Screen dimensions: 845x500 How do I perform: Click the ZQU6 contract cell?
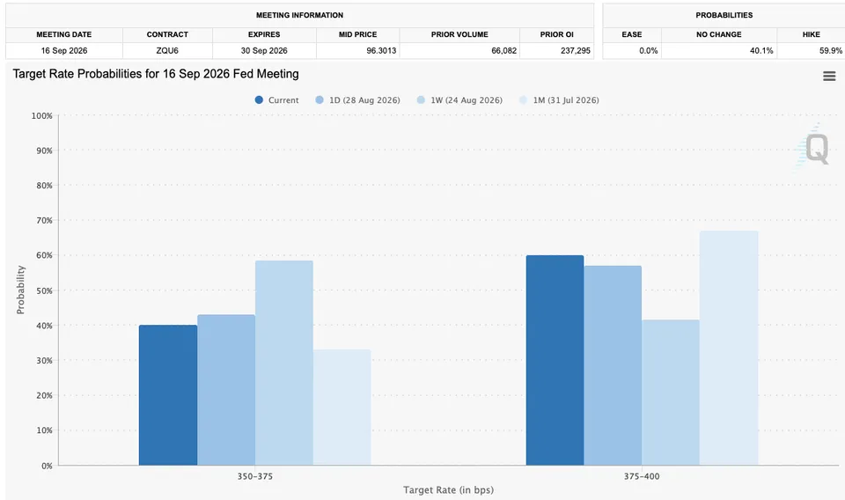point(167,51)
